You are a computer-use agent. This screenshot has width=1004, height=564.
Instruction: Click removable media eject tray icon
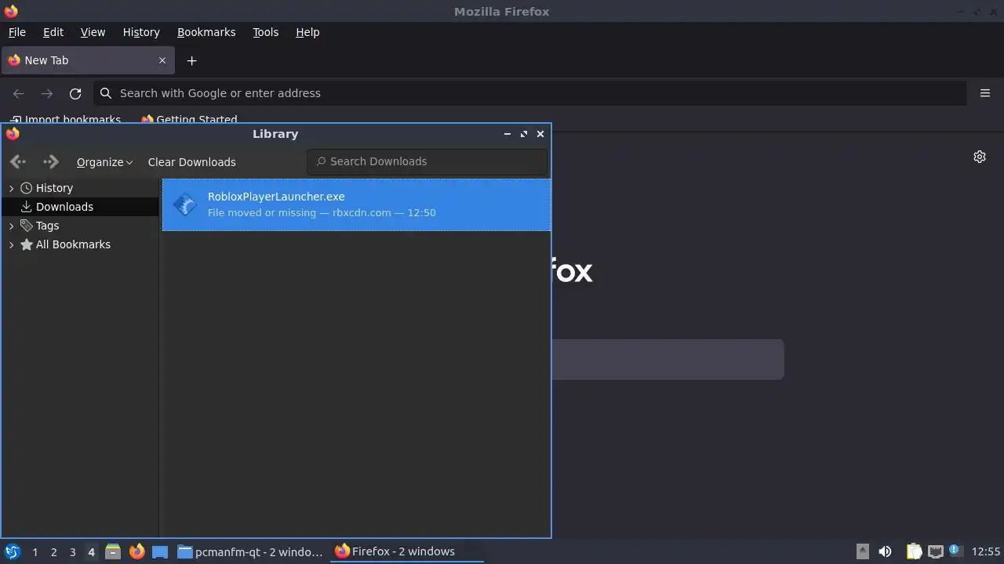(x=862, y=551)
